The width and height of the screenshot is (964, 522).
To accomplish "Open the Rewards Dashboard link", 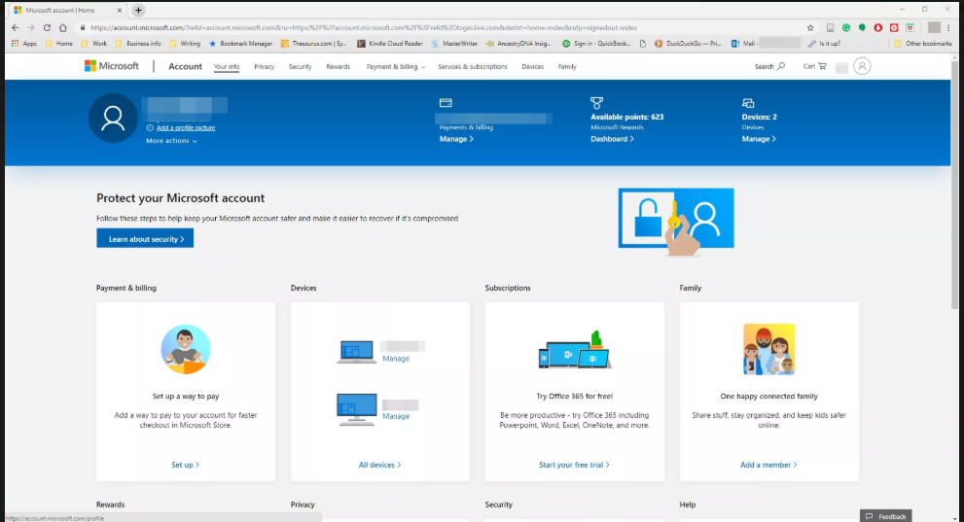I will tap(612, 139).
